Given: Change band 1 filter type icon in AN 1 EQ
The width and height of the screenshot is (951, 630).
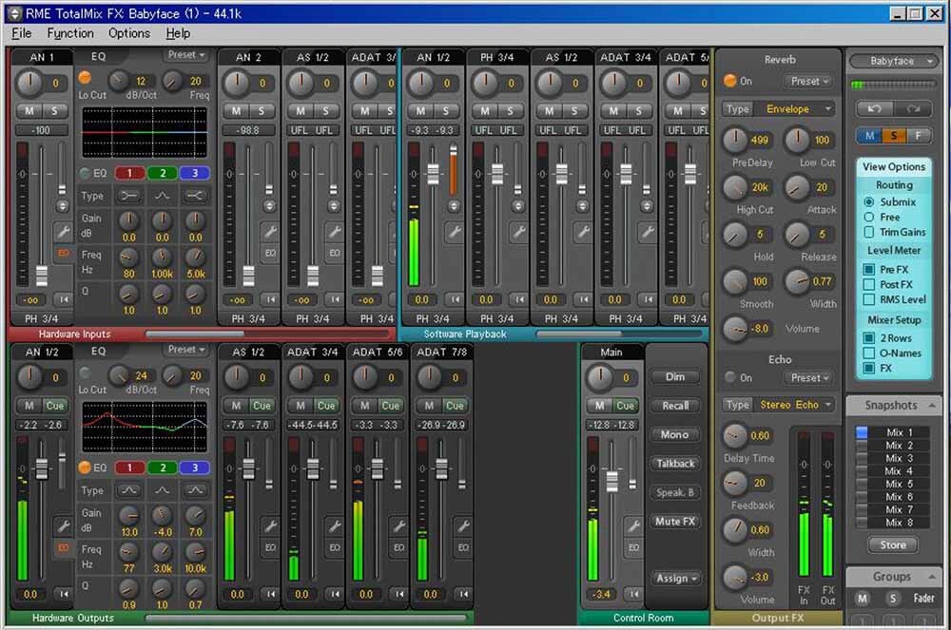Looking at the screenshot, I should coord(129,196).
